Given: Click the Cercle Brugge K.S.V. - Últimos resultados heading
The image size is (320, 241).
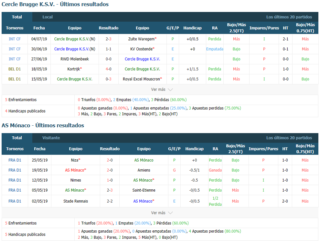Looking at the screenshot, I should [55, 4].
